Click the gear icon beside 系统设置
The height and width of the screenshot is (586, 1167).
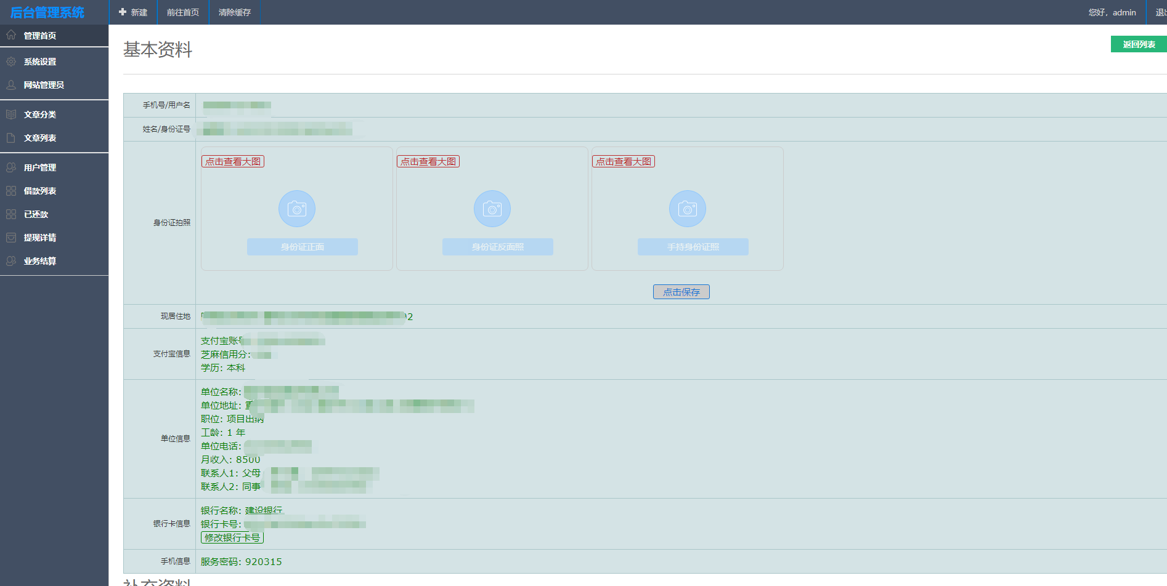[11, 62]
